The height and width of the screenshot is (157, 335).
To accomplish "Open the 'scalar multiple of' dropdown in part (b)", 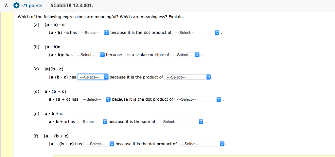I will (x=185, y=55).
